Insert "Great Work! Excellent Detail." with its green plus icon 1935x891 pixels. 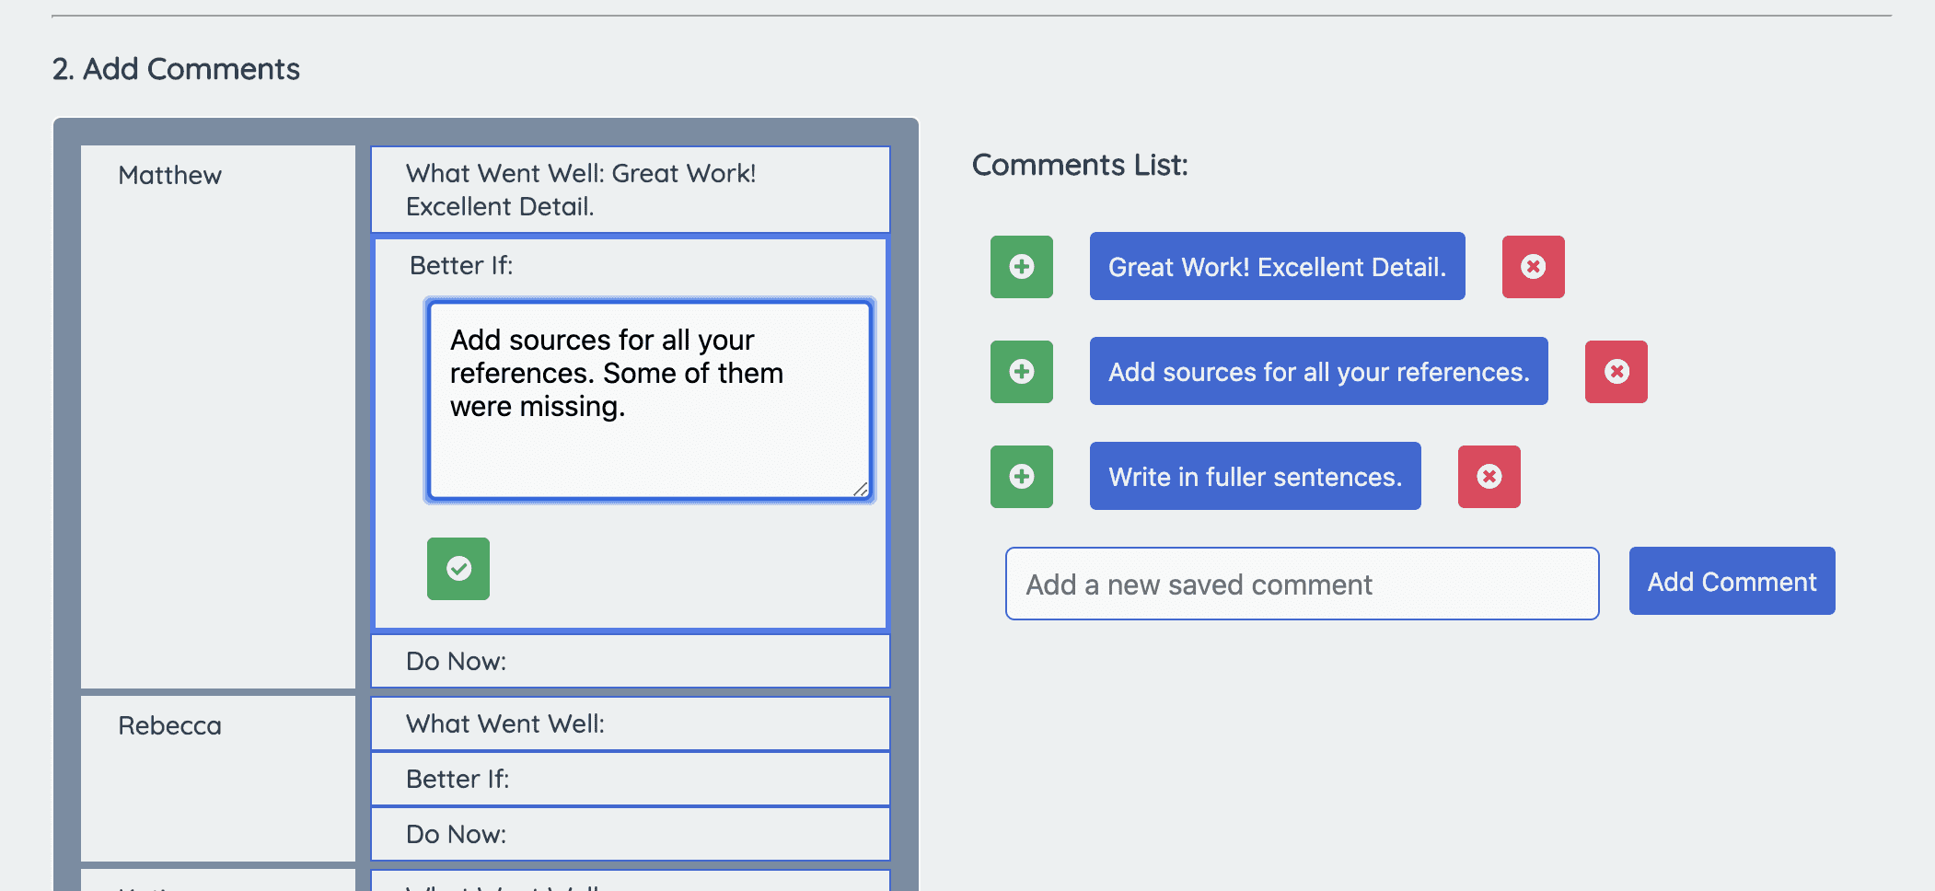click(x=1020, y=267)
